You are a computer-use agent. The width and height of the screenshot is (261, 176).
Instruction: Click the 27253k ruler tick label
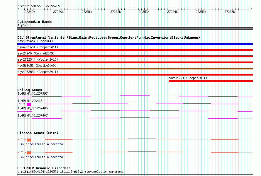click(x=144, y=12)
